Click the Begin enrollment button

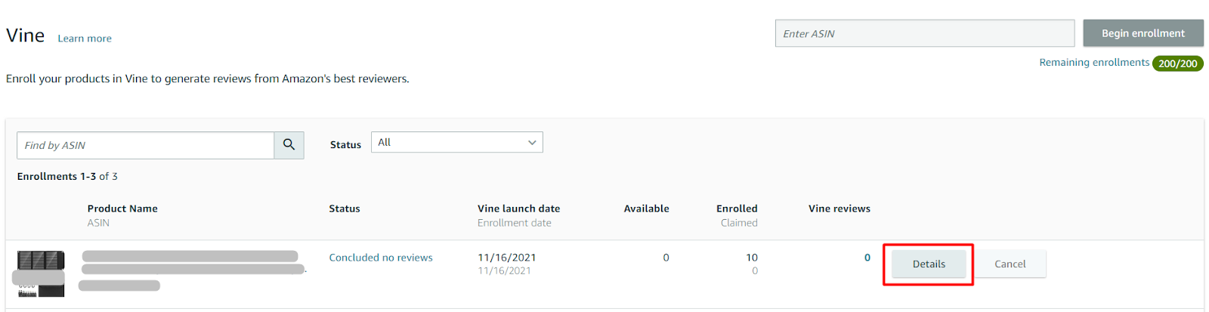(1143, 33)
